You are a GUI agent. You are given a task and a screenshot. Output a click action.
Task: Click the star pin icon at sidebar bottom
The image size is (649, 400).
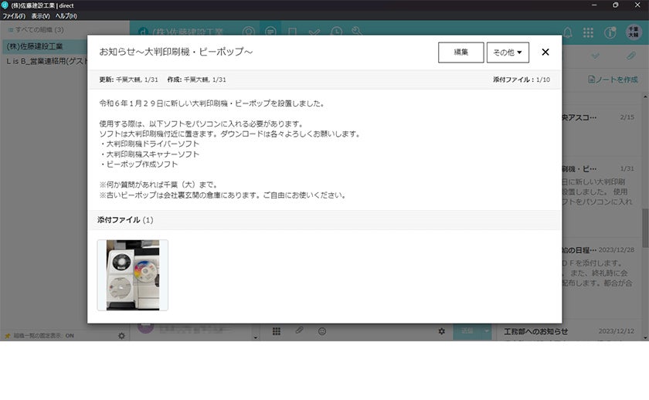point(7,336)
